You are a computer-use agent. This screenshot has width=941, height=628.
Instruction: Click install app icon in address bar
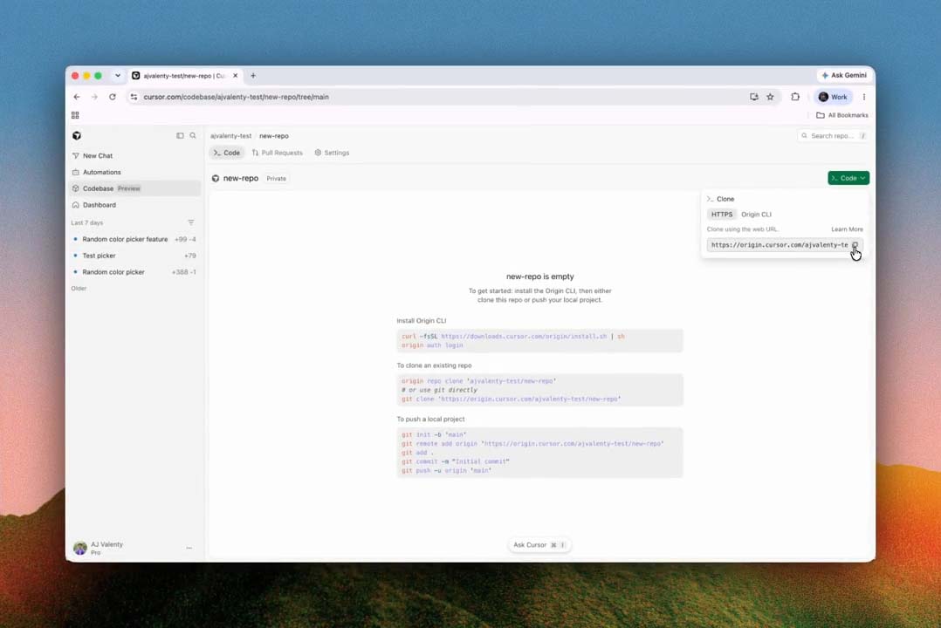pos(754,97)
